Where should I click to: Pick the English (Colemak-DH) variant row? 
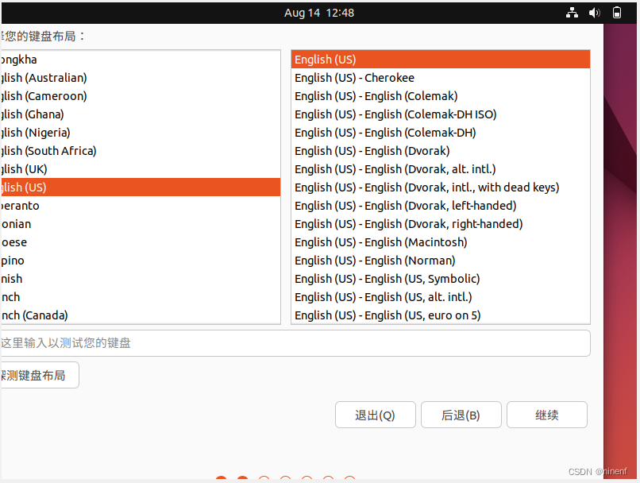click(441, 133)
